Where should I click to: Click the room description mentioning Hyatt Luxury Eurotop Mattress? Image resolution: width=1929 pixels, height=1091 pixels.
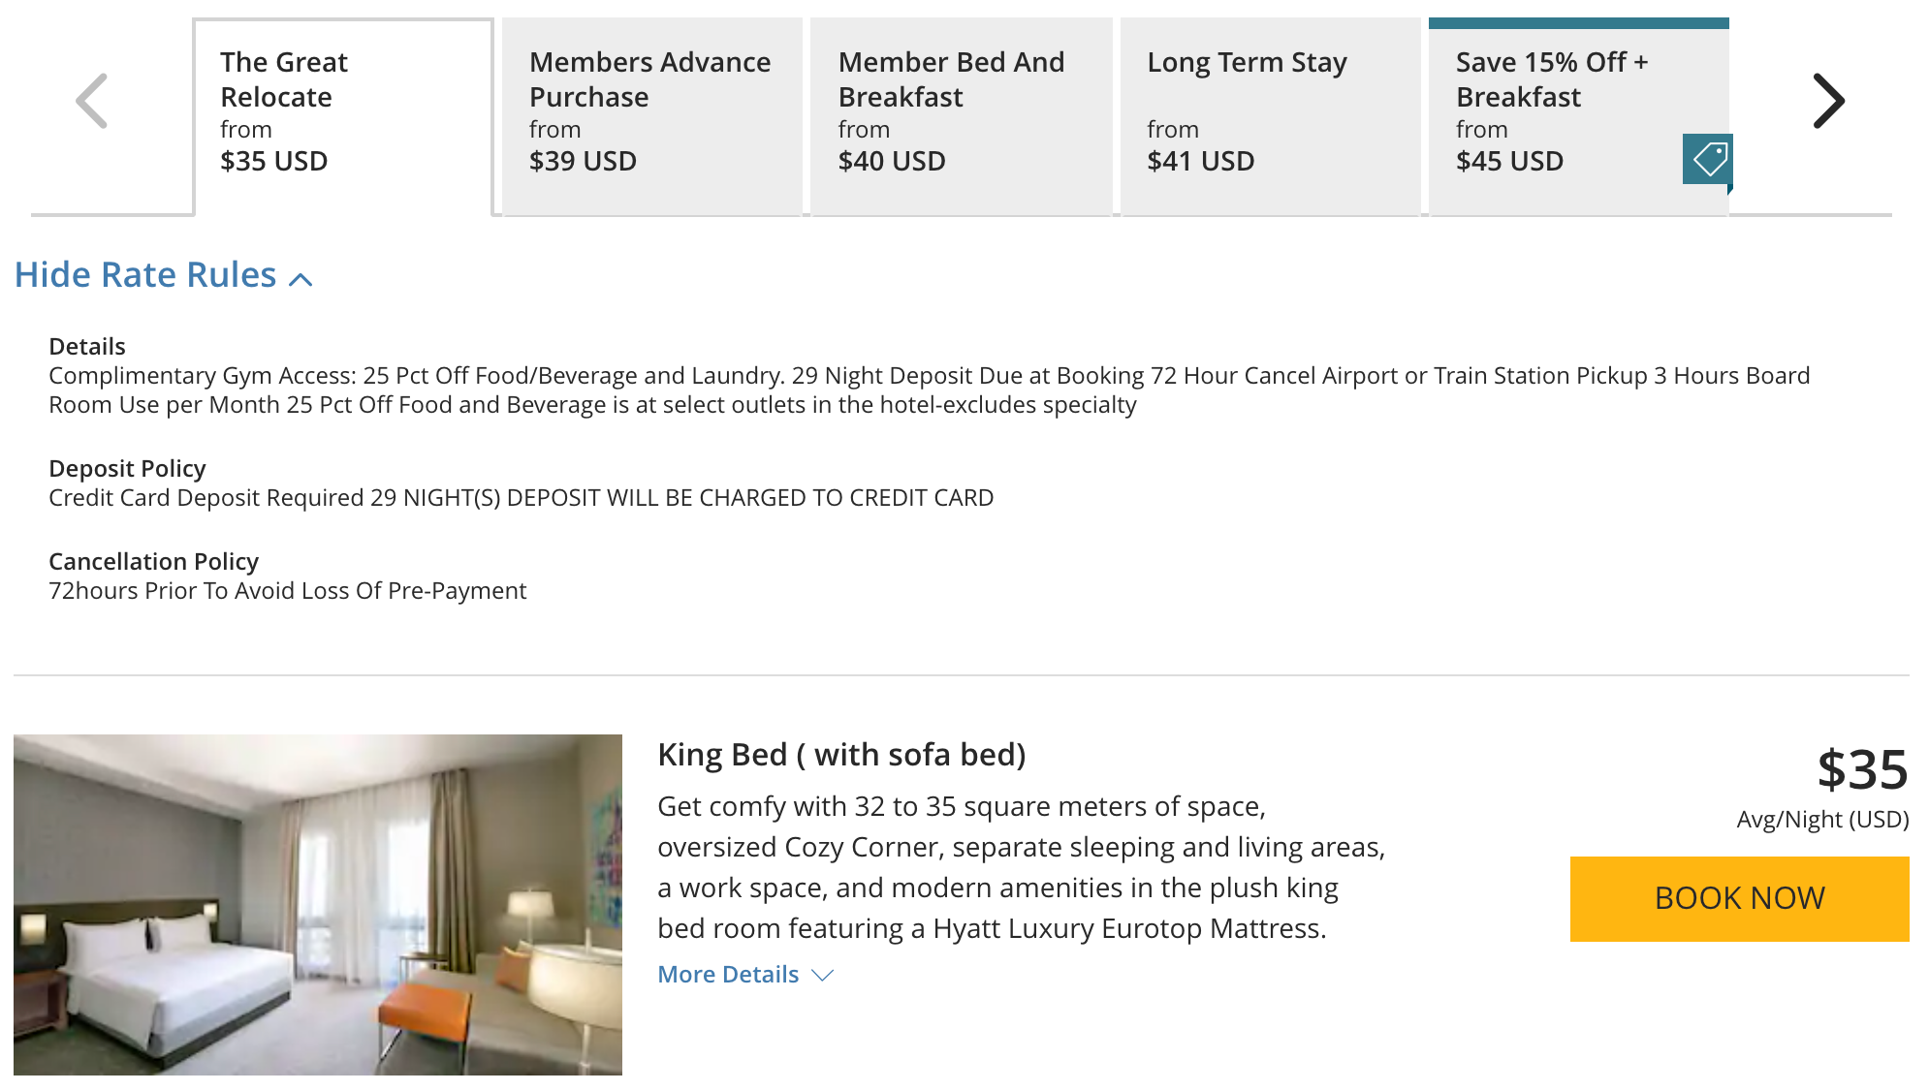[1021, 867]
